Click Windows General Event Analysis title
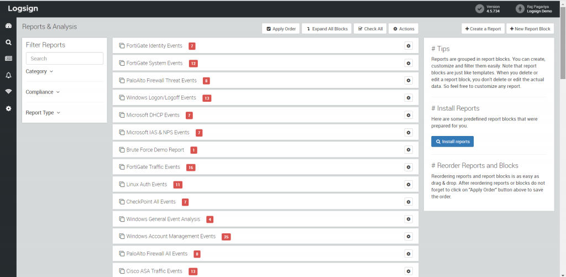This screenshot has width=566, height=277. pyautogui.click(x=163, y=219)
